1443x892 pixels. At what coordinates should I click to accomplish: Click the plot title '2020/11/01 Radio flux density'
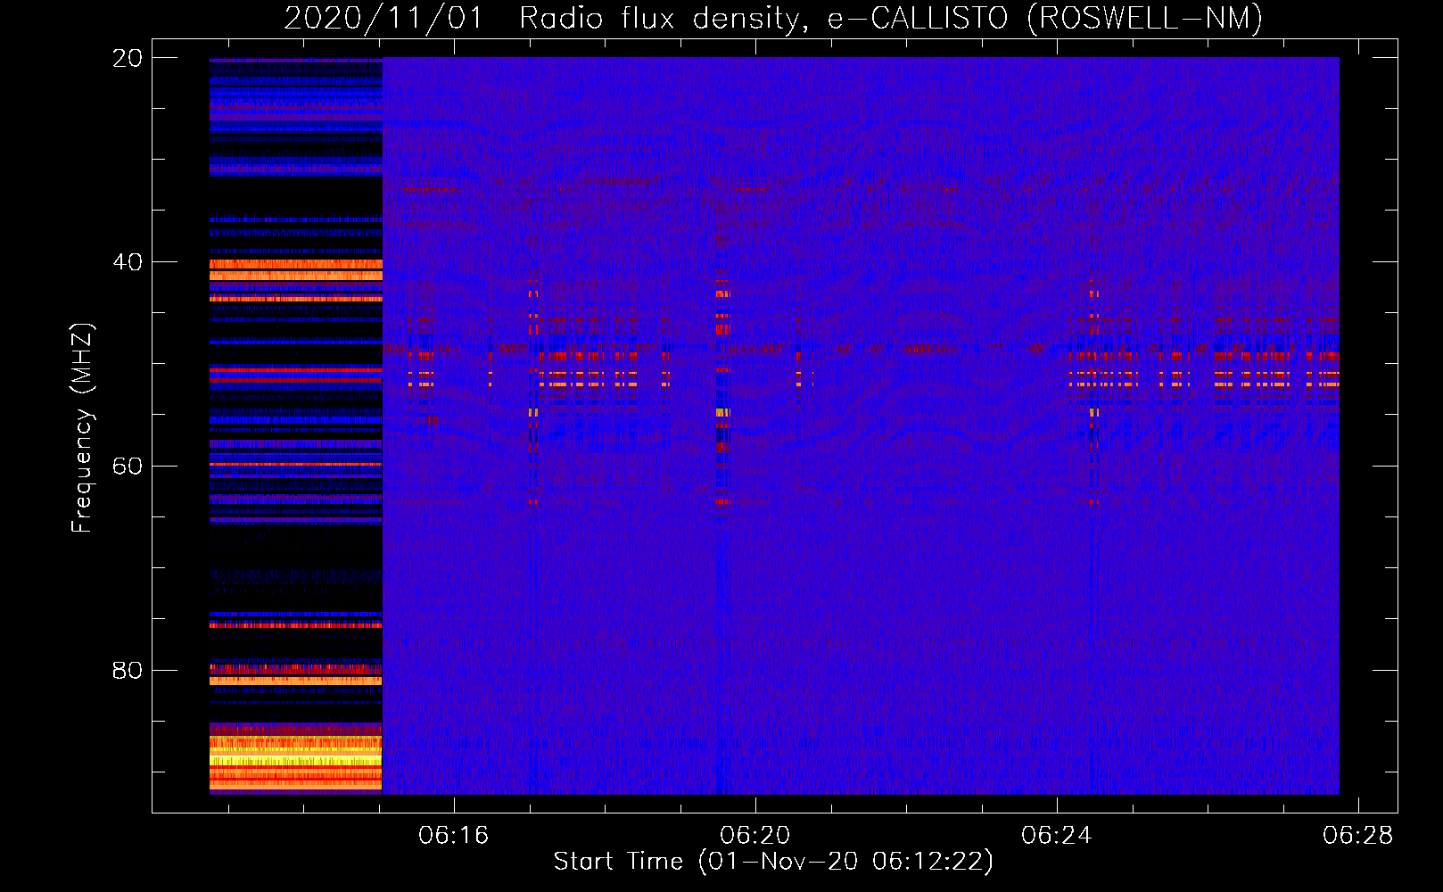point(547,19)
